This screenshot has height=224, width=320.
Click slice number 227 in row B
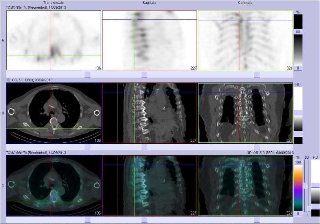pos(193,140)
